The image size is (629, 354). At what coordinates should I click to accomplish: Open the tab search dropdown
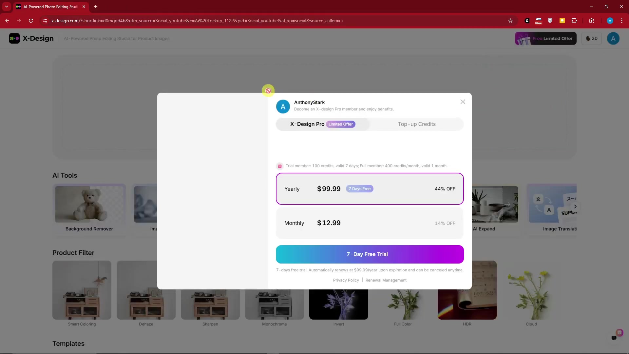7,7
